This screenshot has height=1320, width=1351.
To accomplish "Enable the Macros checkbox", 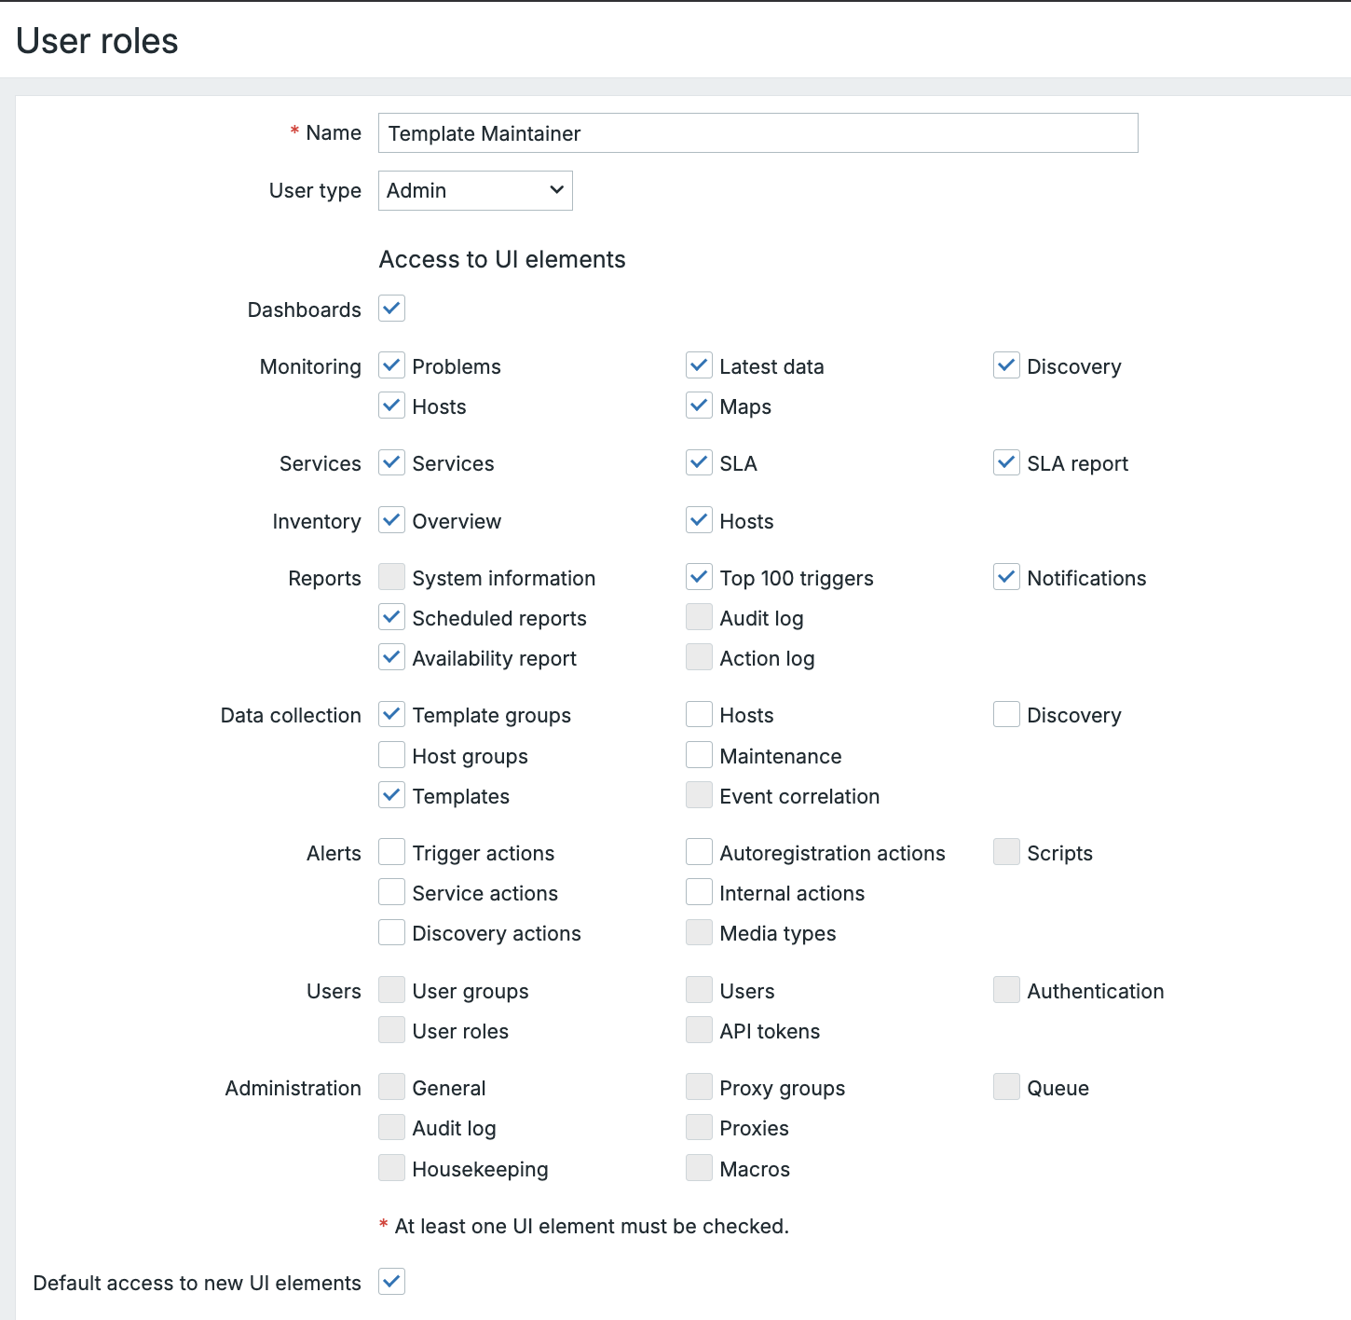I will (699, 1167).
